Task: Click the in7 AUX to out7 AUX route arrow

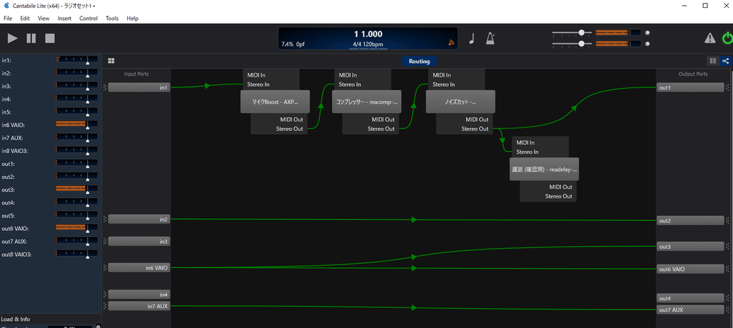Action: [x=414, y=308]
